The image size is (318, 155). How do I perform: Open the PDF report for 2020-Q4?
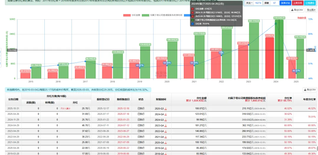click(166, 142)
